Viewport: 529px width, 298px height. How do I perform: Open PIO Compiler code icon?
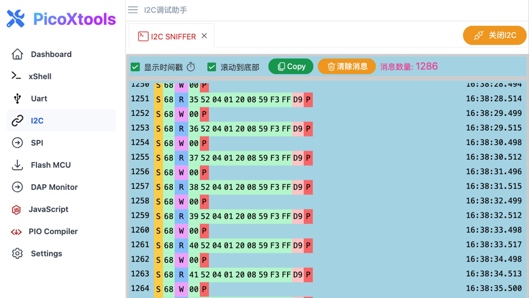click(16, 232)
